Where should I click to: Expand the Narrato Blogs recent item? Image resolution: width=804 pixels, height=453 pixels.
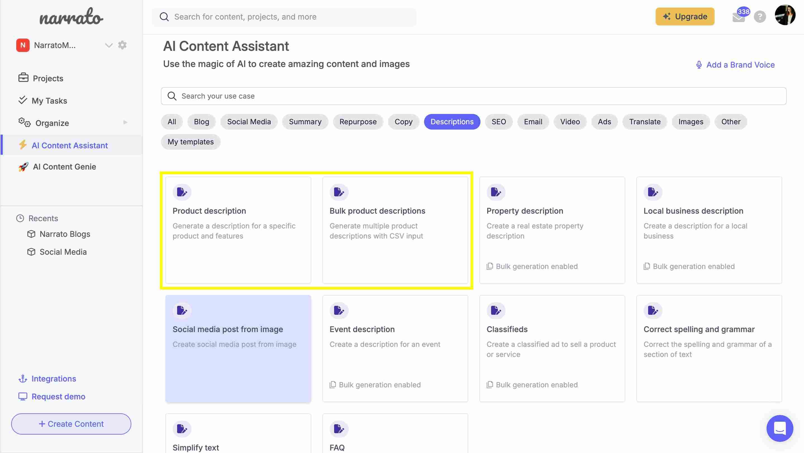[x=65, y=234]
